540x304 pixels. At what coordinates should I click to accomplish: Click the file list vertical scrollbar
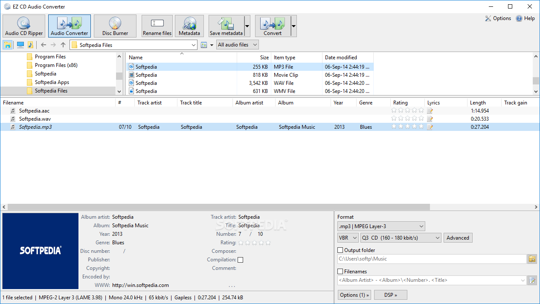point(536,81)
